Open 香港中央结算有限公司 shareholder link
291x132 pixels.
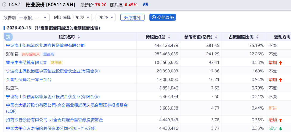(27, 62)
